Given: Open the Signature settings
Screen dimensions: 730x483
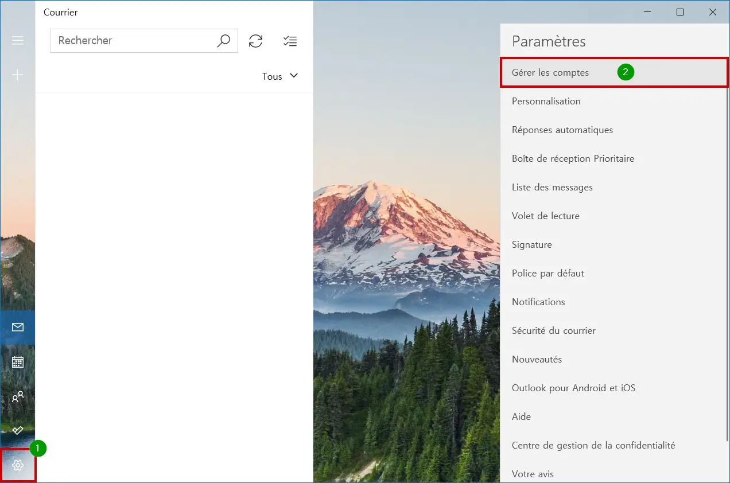Looking at the screenshot, I should pyautogui.click(x=531, y=245).
